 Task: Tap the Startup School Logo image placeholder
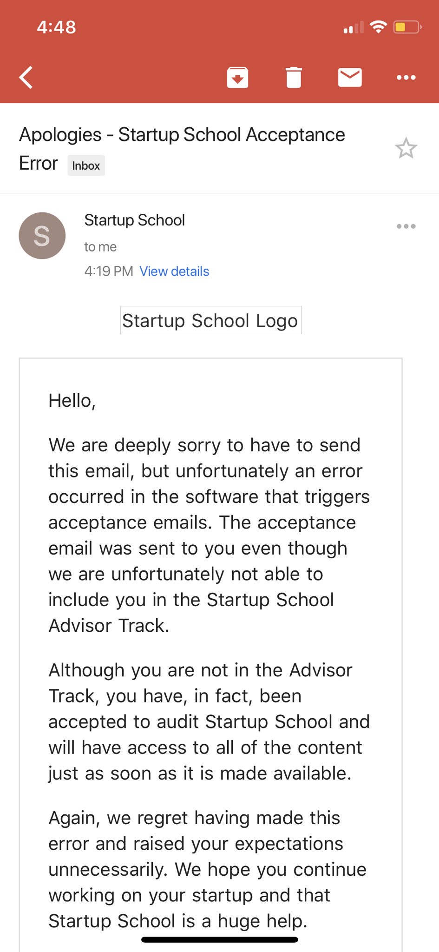pyautogui.click(x=210, y=320)
